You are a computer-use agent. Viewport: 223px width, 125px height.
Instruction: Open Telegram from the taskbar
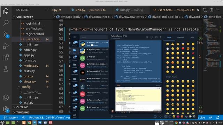coord(34,123)
